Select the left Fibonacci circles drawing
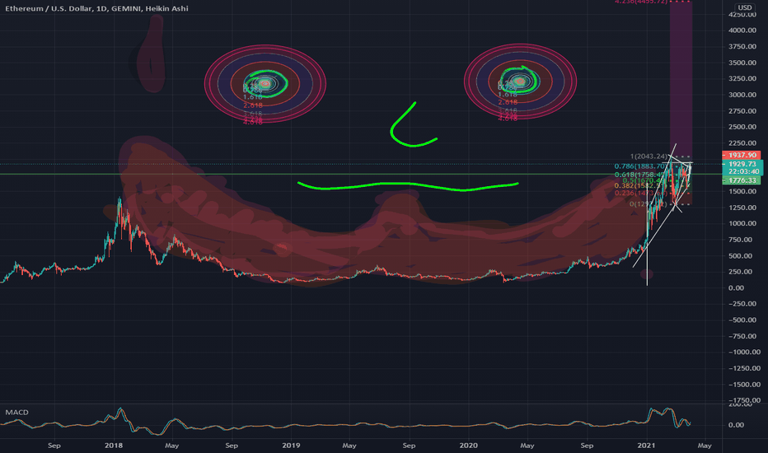 [265, 84]
